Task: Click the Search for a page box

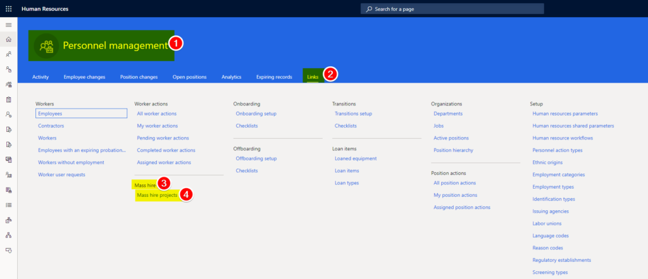Action: pyautogui.click(x=452, y=9)
